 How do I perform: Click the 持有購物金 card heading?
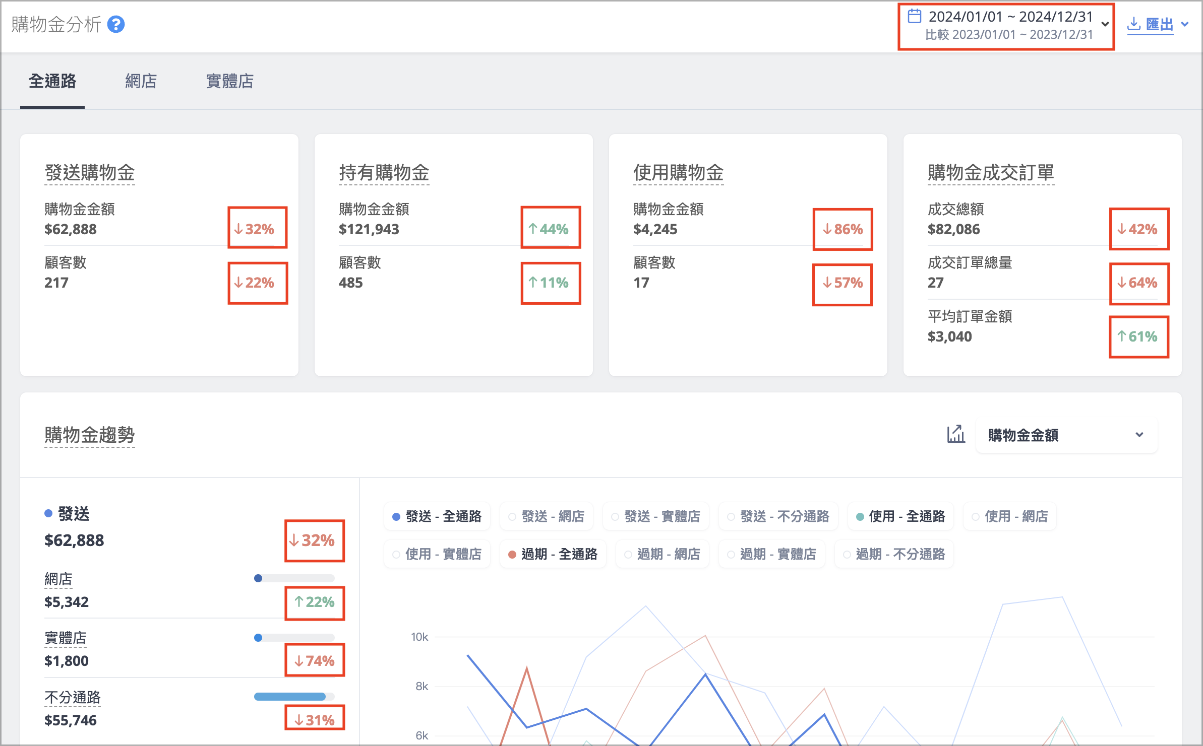coord(384,173)
